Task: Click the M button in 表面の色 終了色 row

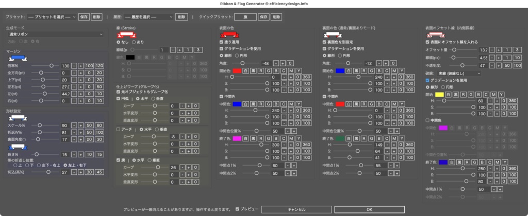Action: coord(292,138)
